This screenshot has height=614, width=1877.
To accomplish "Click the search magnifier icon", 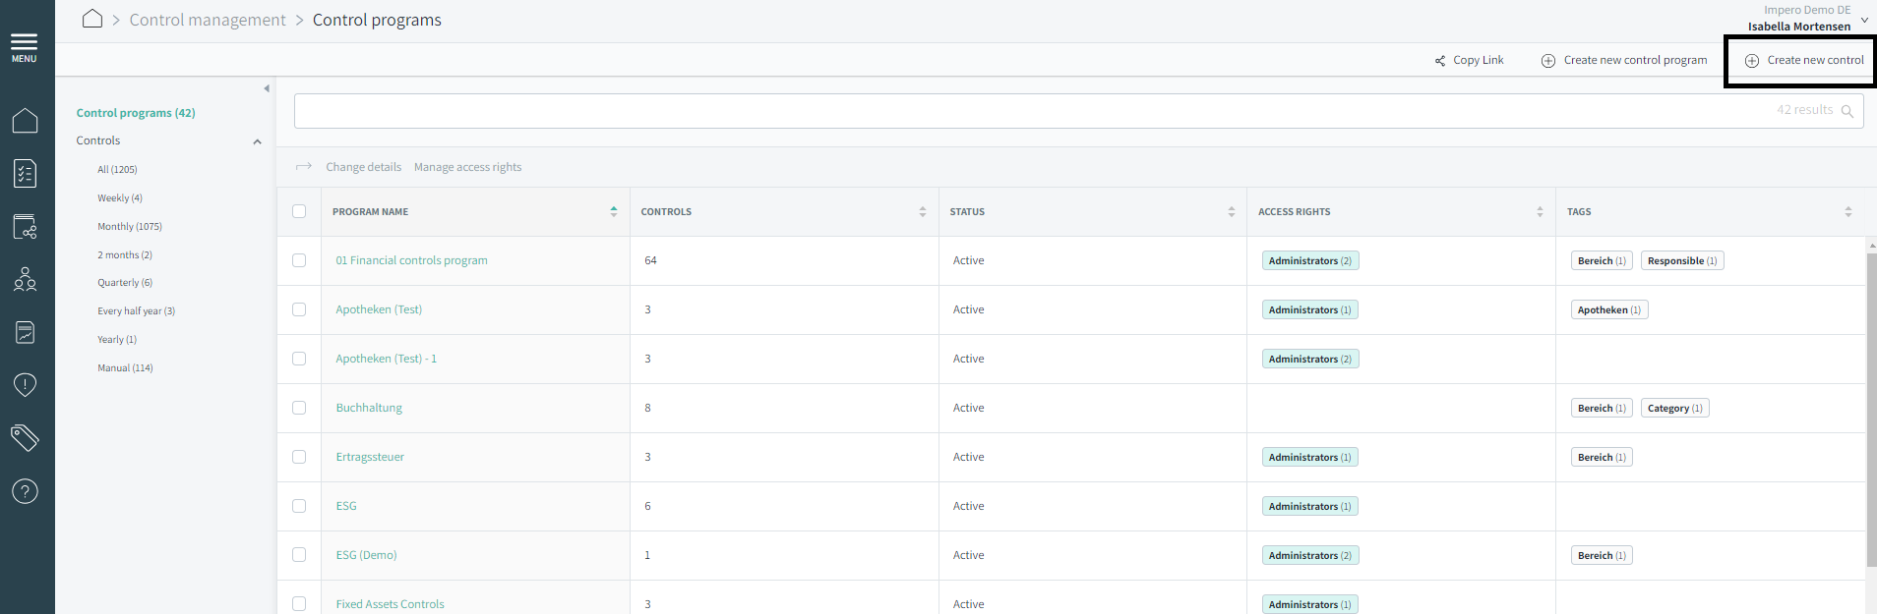I will (1847, 111).
